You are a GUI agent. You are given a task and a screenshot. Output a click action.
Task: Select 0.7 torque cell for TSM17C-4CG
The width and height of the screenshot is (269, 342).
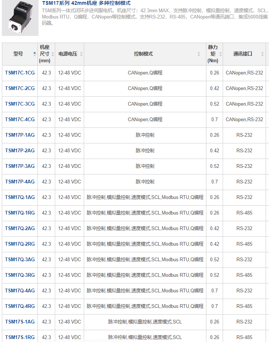(x=215, y=120)
